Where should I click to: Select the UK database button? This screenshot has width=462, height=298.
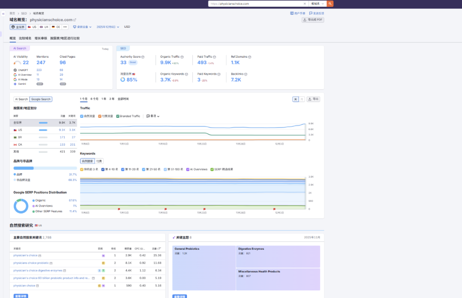[44, 27]
